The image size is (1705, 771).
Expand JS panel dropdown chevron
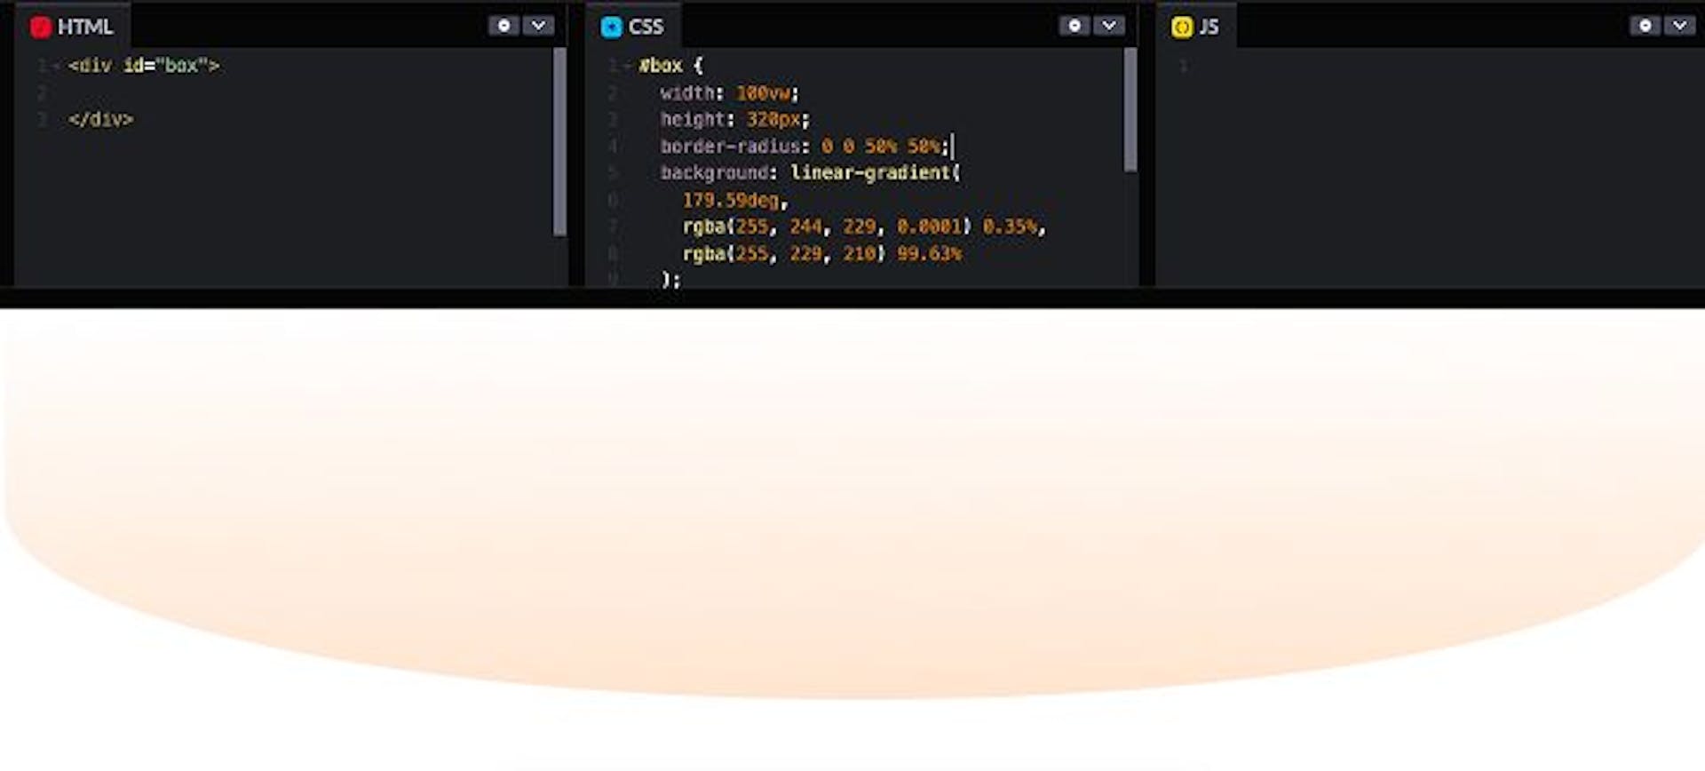click(1680, 26)
